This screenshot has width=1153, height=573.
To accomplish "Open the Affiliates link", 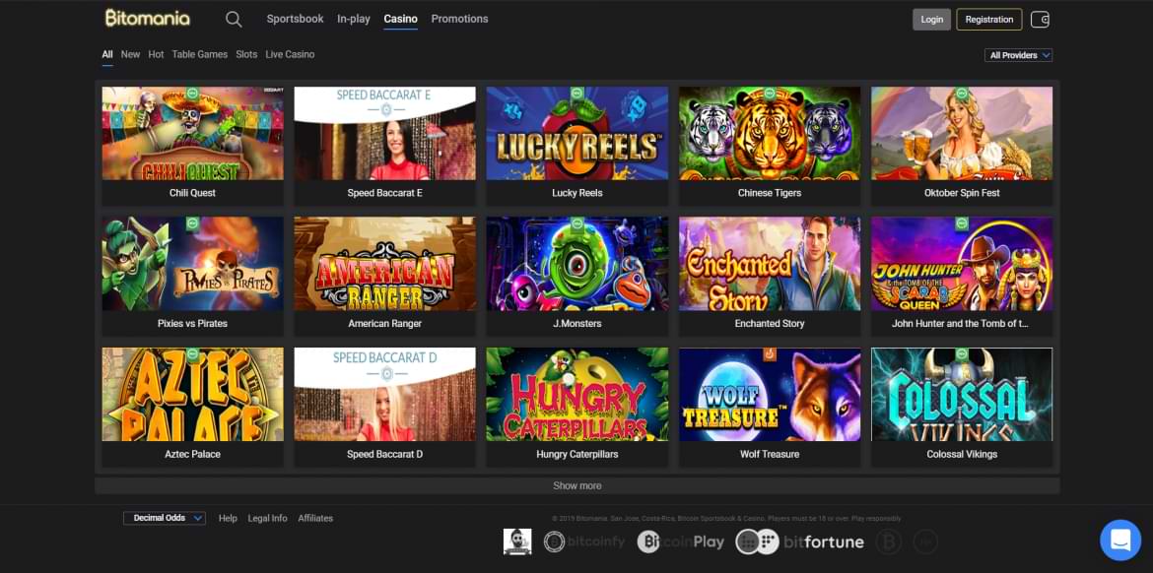I will click(315, 518).
